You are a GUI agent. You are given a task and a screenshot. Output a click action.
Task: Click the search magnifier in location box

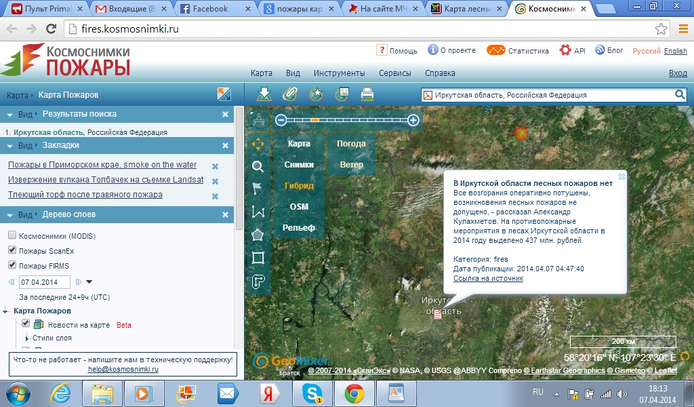(x=680, y=95)
